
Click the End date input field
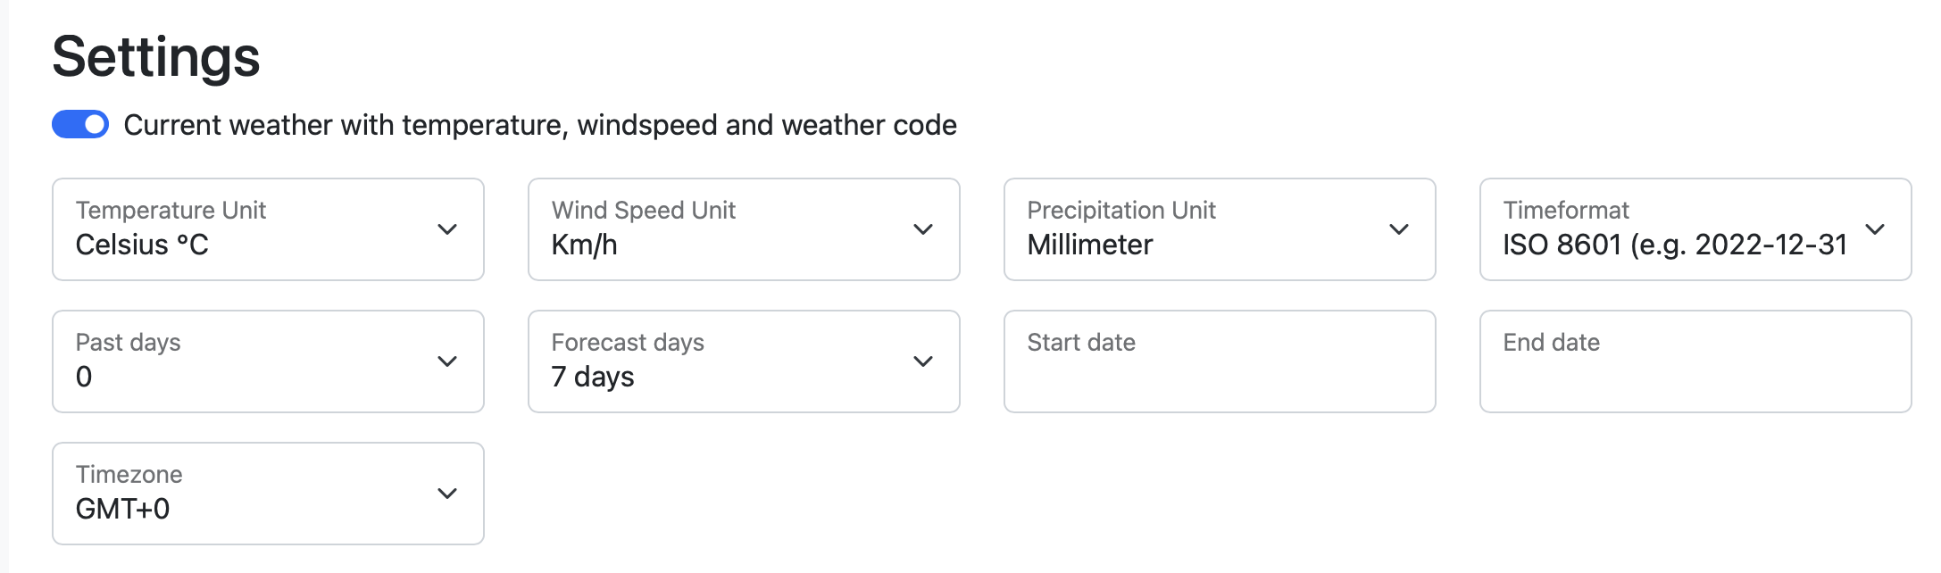1695,361
